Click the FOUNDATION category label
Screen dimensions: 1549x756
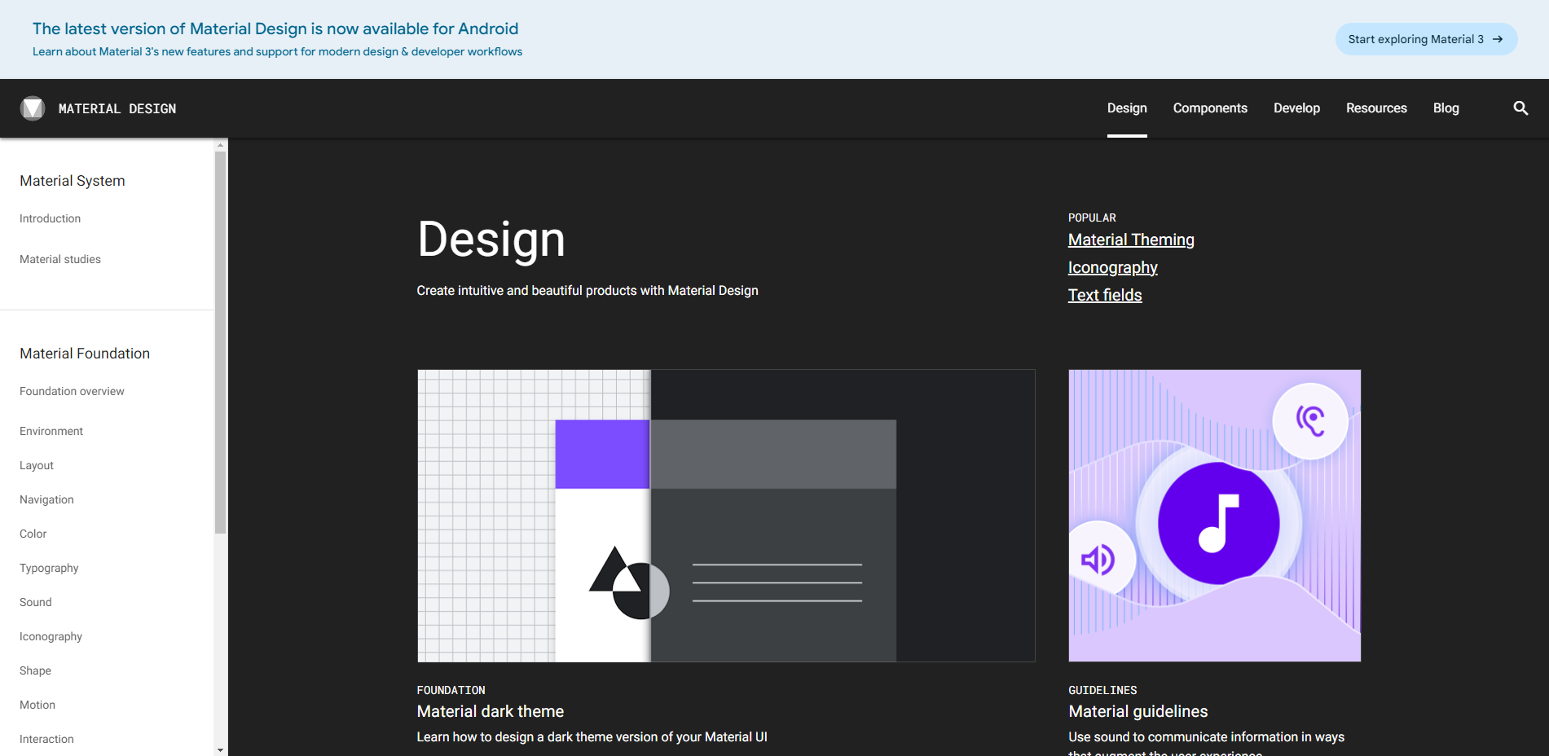(451, 690)
